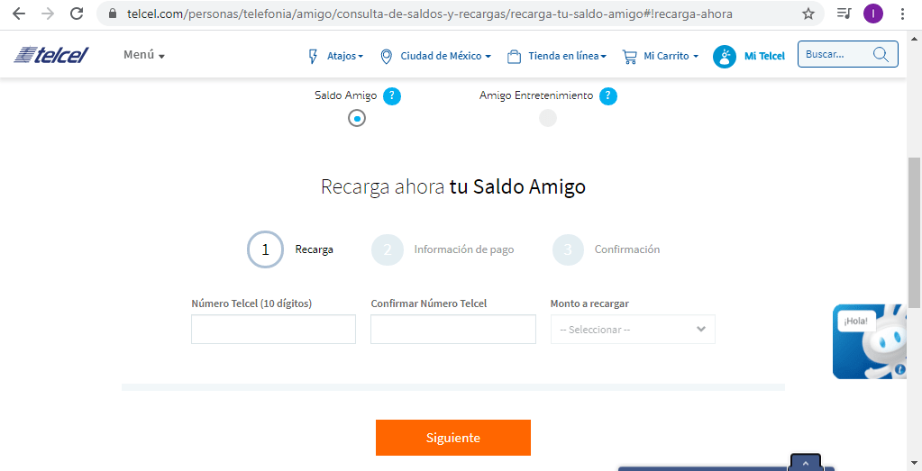Reload the page with refresh icon
The height and width of the screenshot is (471, 922).
point(77,14)
